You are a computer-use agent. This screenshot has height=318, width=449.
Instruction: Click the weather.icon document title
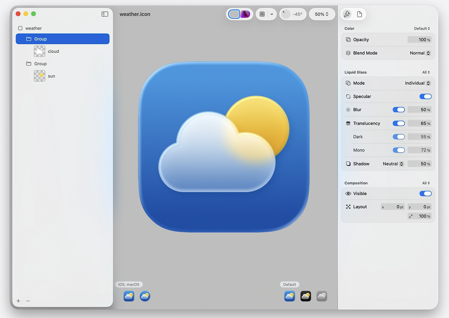pos(135,14)
